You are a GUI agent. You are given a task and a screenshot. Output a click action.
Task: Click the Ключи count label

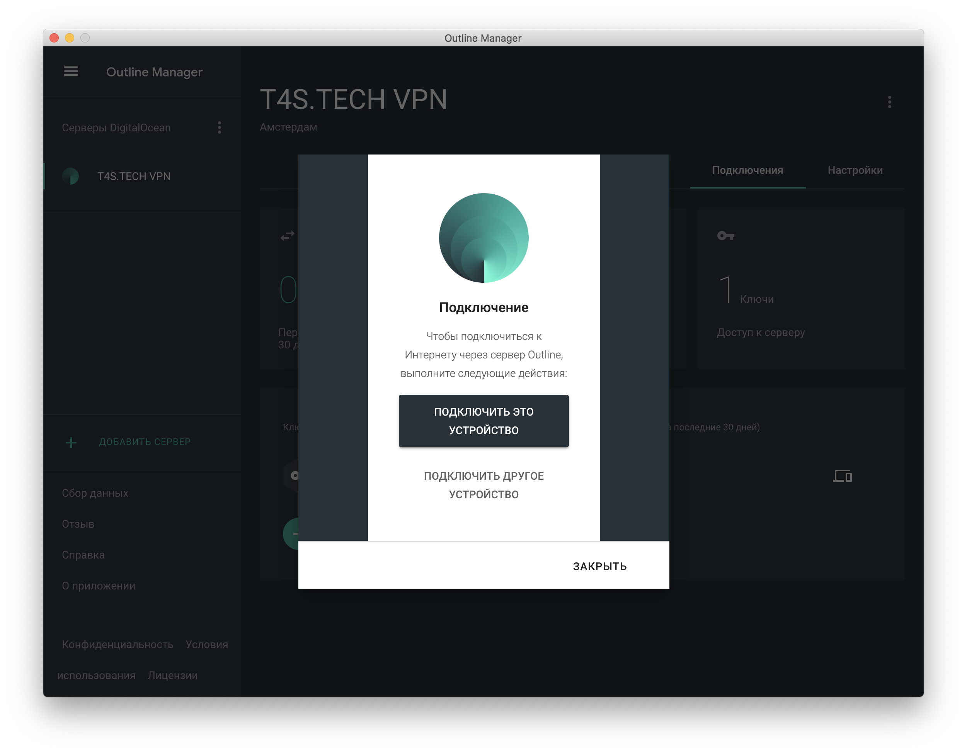756,299
